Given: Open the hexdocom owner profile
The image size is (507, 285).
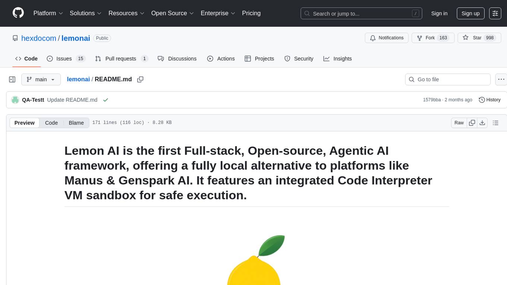Looking at the screenshot, I should 39,38.
